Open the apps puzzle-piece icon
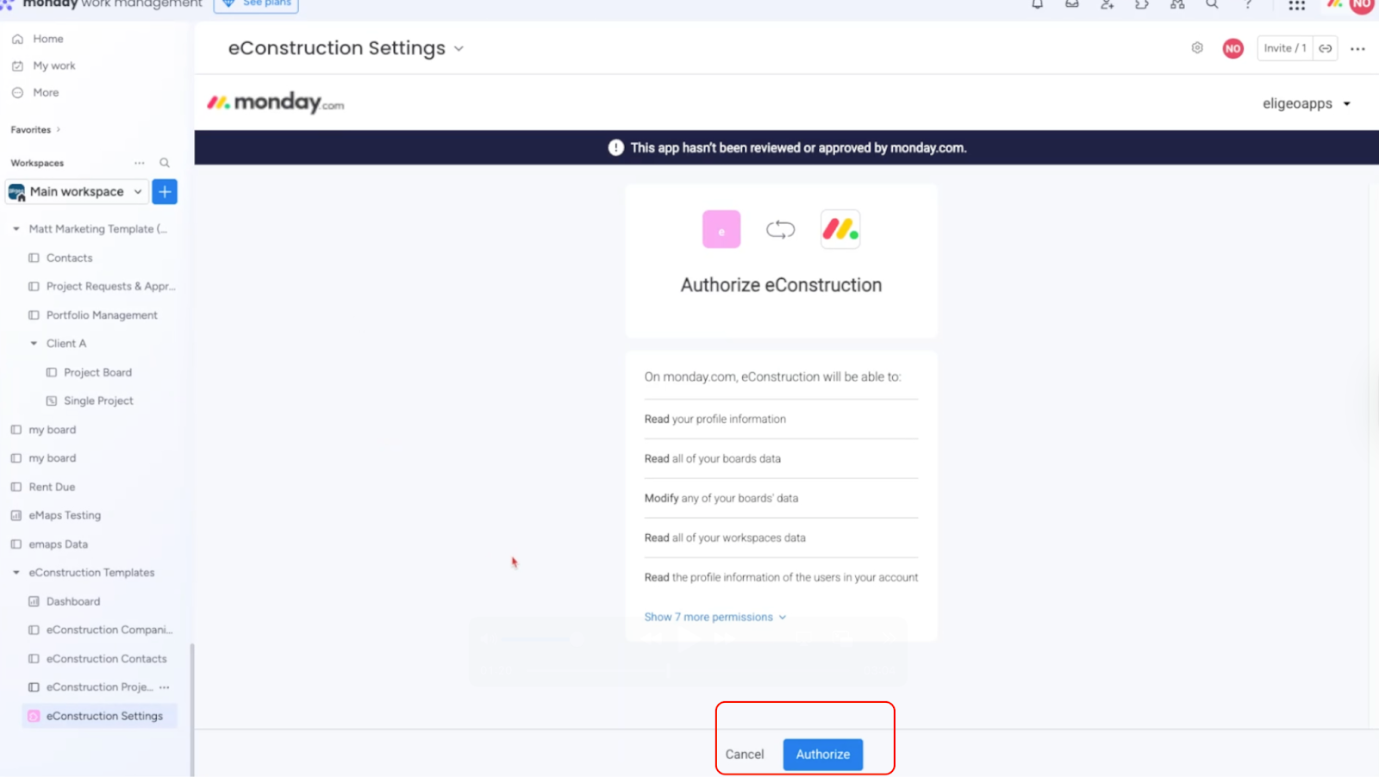This screenshot has height=777, width=1379. (1142, 4)
